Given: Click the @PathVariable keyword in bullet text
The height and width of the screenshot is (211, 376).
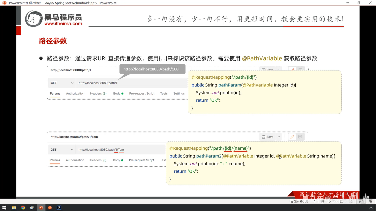Looking at the screenshot, I should tap(262, 58).
